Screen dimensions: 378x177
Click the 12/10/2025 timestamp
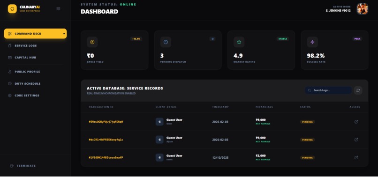coord(220,158)
